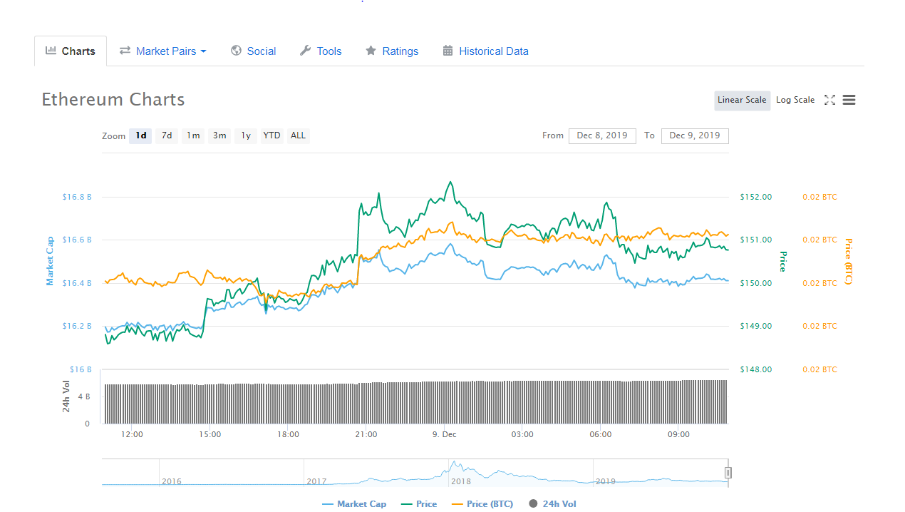Viewport: 905px width, 512px height.
Task: Click the $148.00 price axis label
Action: tap(756, 369)
